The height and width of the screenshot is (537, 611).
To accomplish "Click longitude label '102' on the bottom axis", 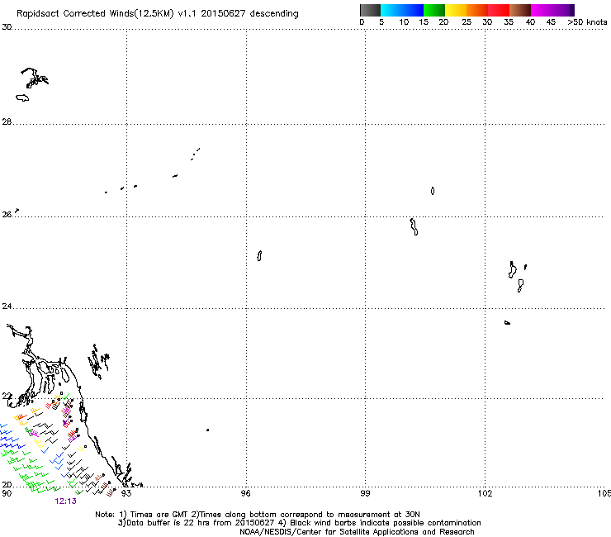I will 485,493.
